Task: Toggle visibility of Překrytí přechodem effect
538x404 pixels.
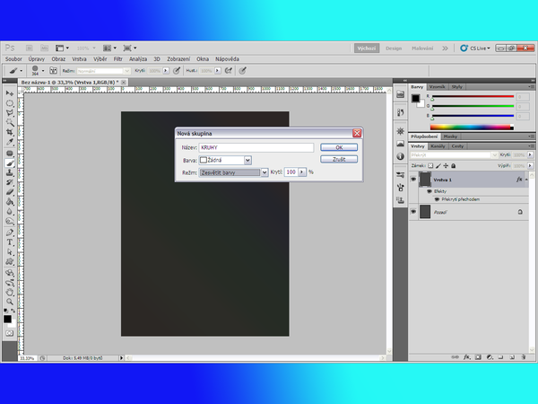Action: tap(437, 199)
